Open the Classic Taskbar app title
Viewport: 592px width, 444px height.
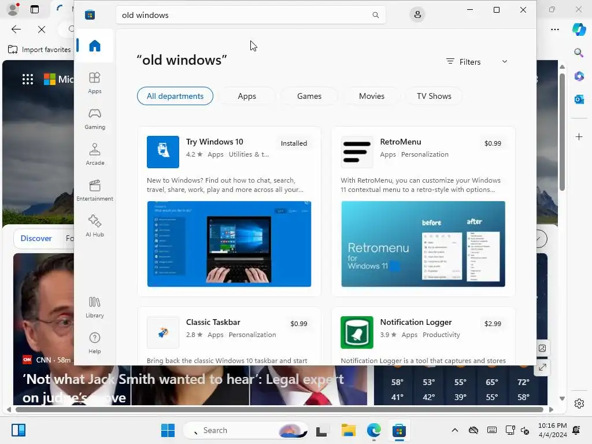213,323
